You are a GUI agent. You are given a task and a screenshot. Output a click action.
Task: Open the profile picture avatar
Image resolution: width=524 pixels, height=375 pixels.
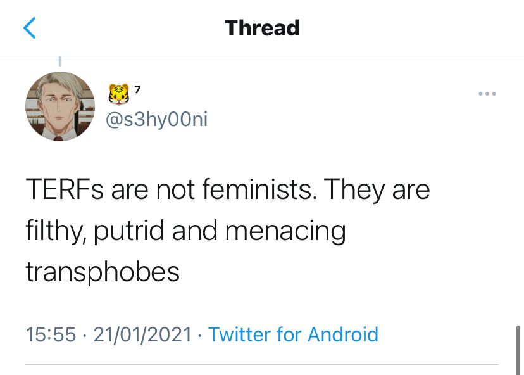pos(59,105)
